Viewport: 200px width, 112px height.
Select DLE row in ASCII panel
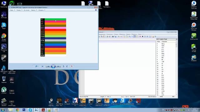[166, 75]
